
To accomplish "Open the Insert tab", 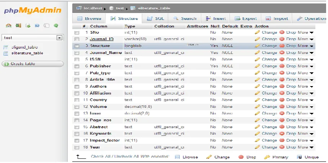I will pos(215,18).
